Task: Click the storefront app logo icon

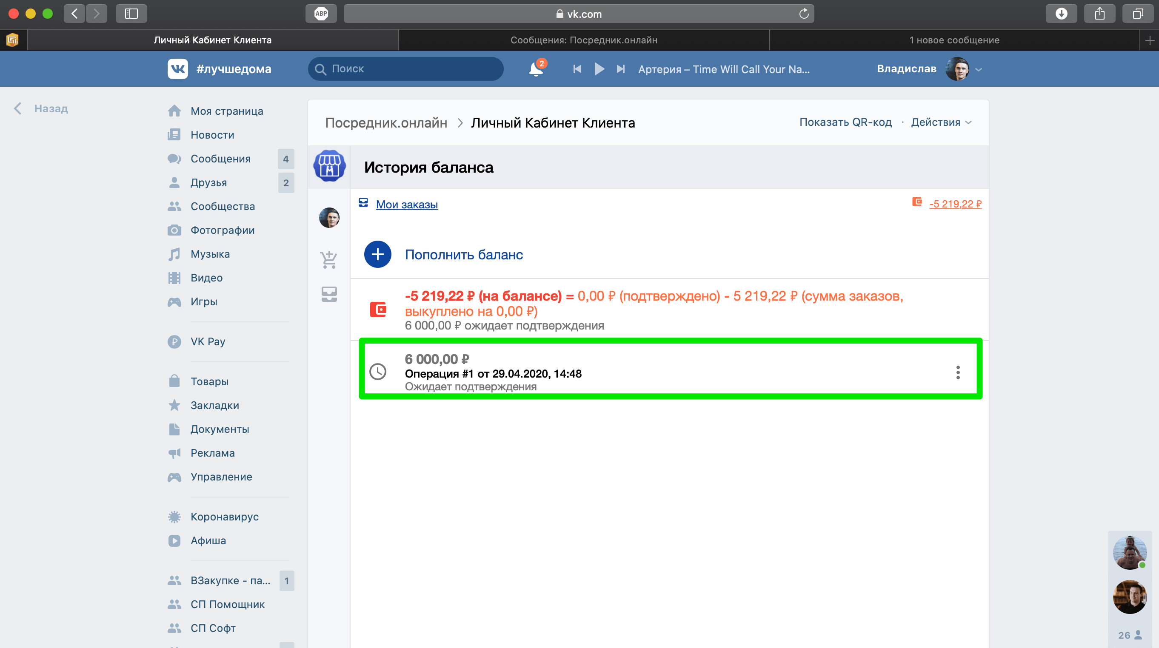Action: click(x=329, y=166)
